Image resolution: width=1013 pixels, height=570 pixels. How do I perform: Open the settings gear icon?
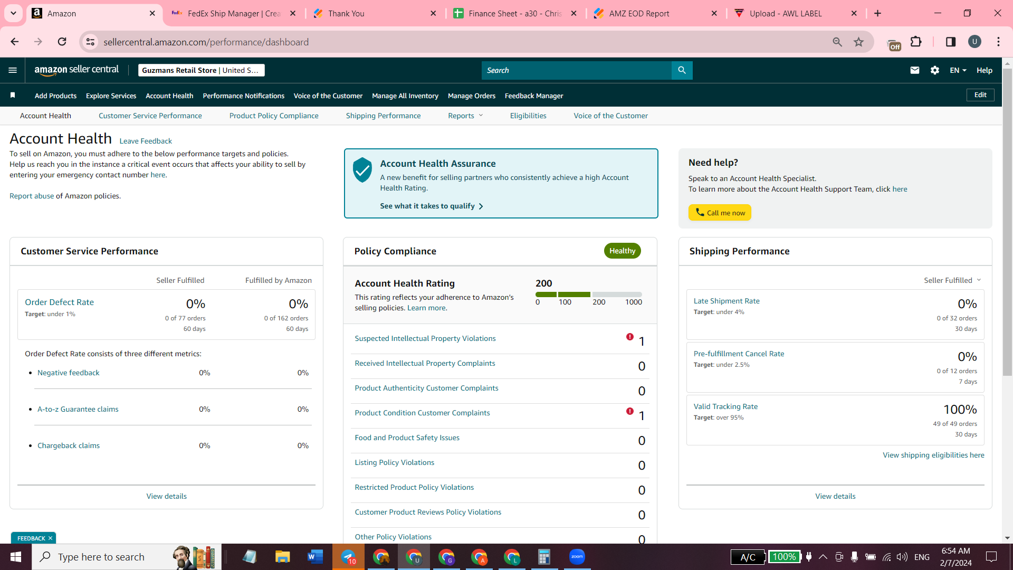point(934,70)
